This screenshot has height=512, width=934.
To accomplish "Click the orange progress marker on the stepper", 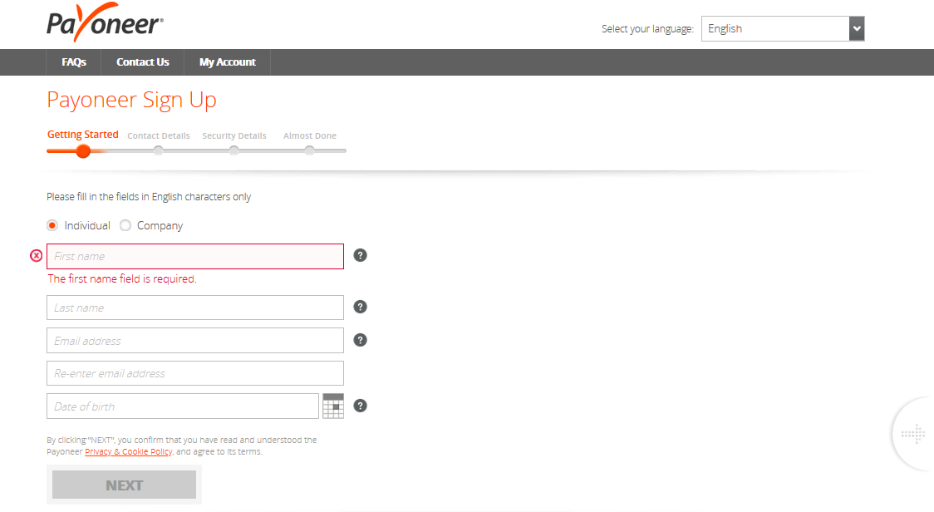I will coord(83,151).
